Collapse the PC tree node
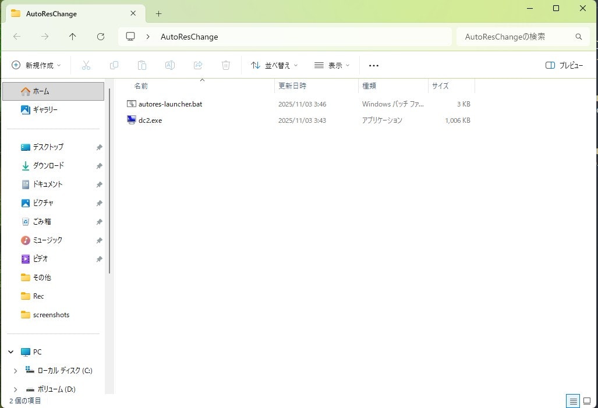 tap(11, 352)
